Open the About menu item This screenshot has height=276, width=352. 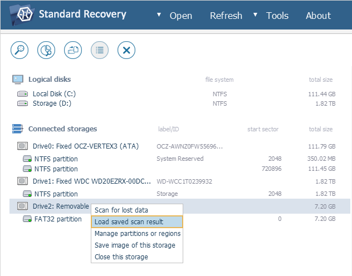coord(318,16)
